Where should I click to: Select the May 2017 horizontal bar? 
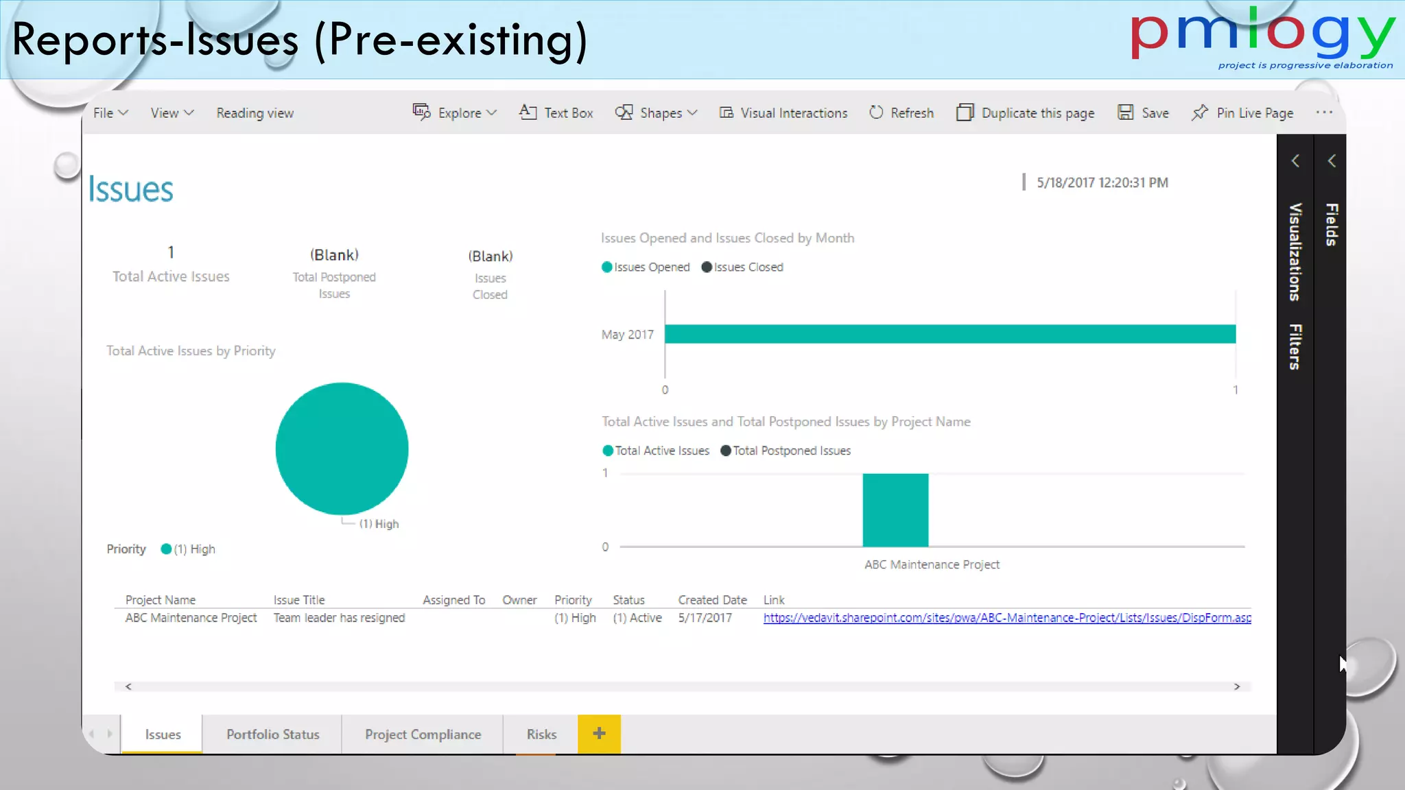pos(950,334)
